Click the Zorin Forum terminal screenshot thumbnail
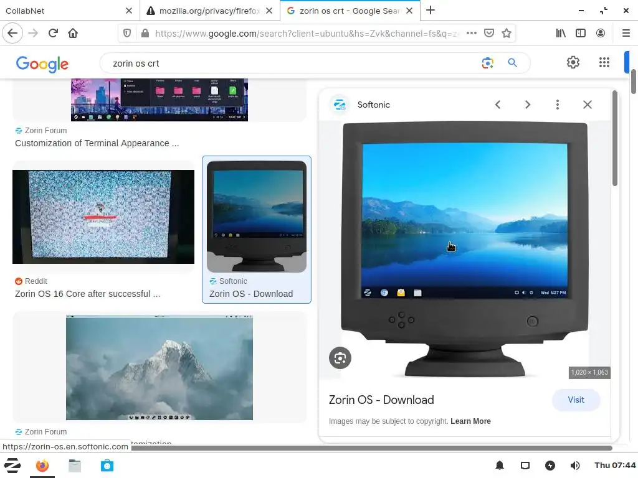 tap(159, 100)
